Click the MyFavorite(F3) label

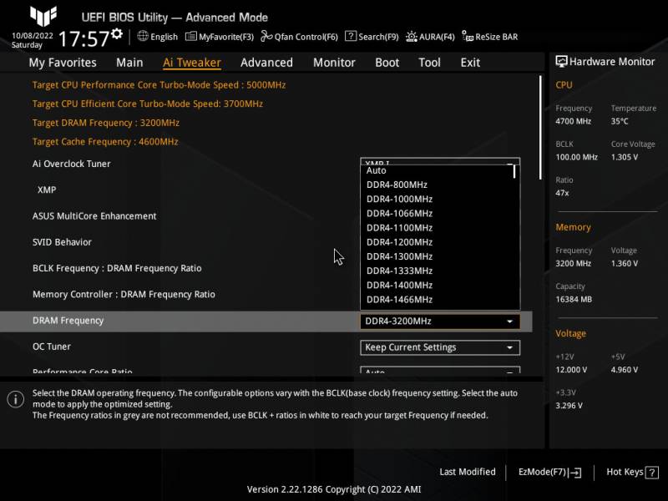[226, 37]
